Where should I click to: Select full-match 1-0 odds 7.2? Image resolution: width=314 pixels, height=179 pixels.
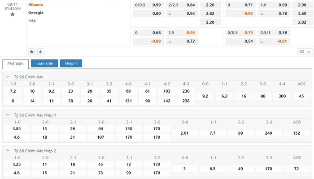[x=13, y=91]
